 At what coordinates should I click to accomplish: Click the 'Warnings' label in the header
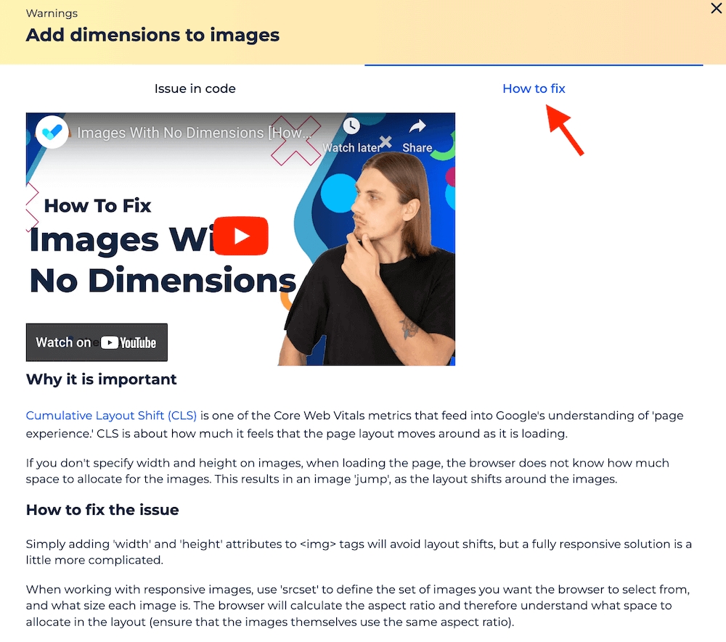(52, 13)
